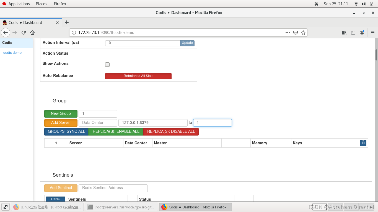Viewport: 378px width, 212px height.
Task: Click REPLICA(S): DISABLE ALL
Action: [171, 131]
